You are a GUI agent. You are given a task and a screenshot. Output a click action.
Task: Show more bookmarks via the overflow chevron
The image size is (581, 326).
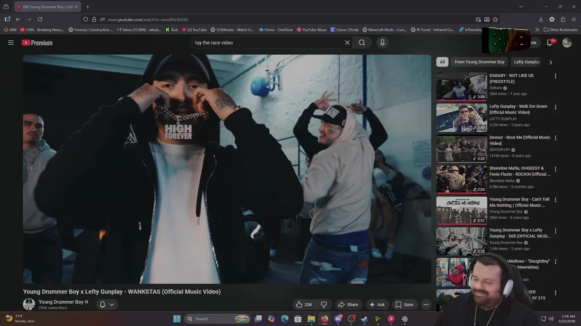pos(537,30)
